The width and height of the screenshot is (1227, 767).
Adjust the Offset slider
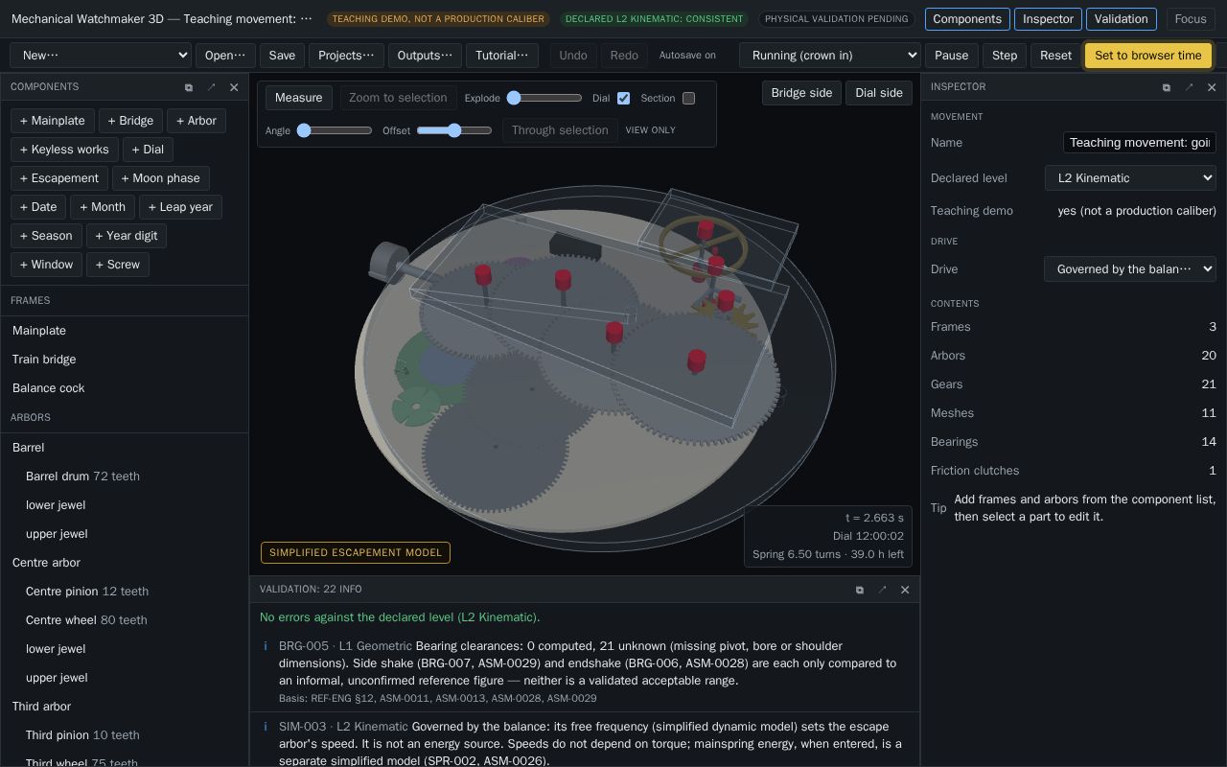pyautogui.click(x=454, y=130)
